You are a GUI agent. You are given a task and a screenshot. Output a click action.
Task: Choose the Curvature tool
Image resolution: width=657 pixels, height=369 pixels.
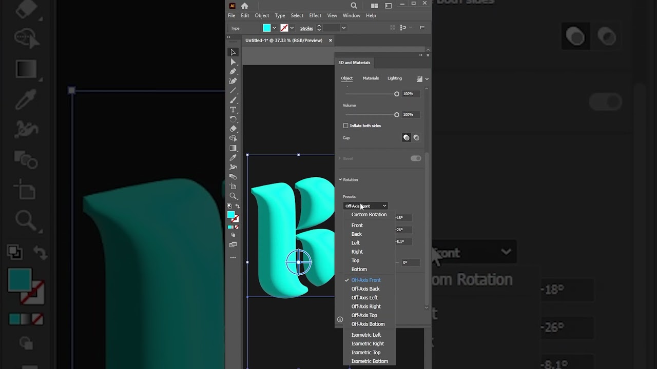coord(233,81)
